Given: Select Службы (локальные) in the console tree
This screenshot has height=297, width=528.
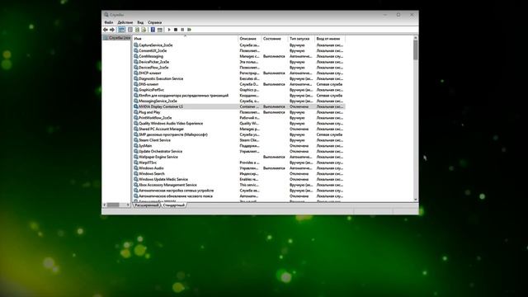Looking at the screenshot, I should [117, 38].
